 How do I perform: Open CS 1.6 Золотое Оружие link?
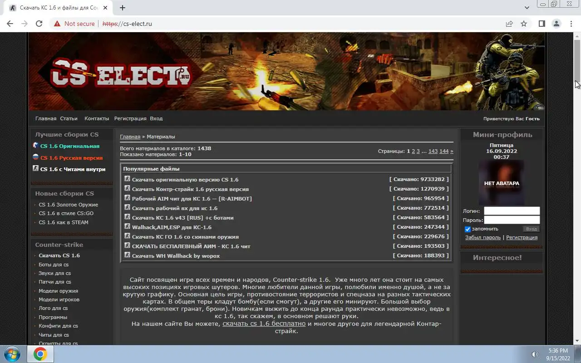point(69,205)
